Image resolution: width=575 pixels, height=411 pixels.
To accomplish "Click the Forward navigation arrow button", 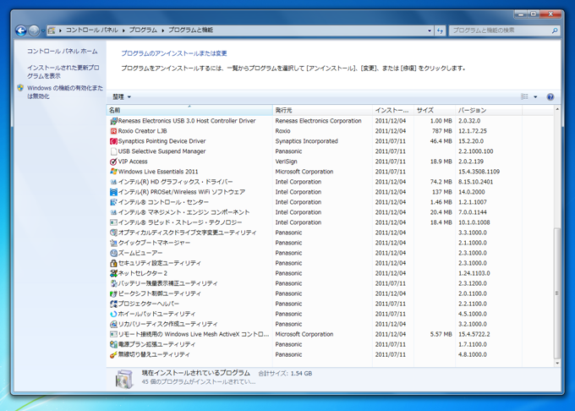I will [34, 30].
